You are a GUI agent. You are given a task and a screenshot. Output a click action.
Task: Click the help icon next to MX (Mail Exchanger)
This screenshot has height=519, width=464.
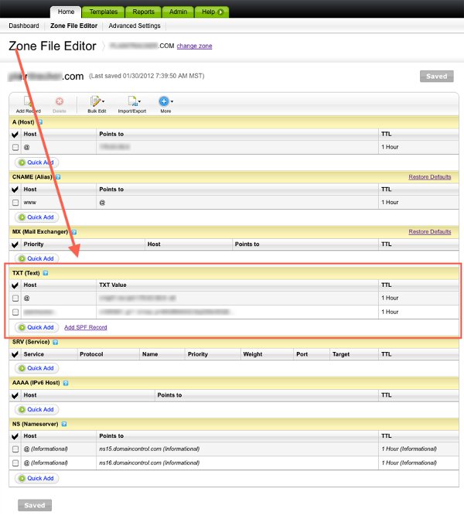pos(74,231)
